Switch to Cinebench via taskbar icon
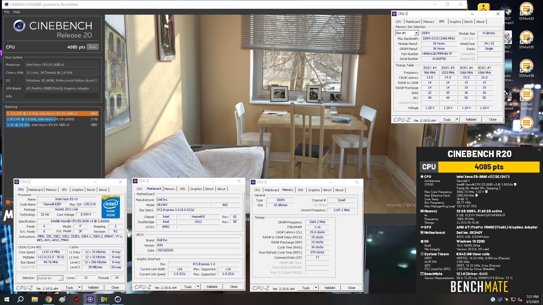 [x=118, y=299]
